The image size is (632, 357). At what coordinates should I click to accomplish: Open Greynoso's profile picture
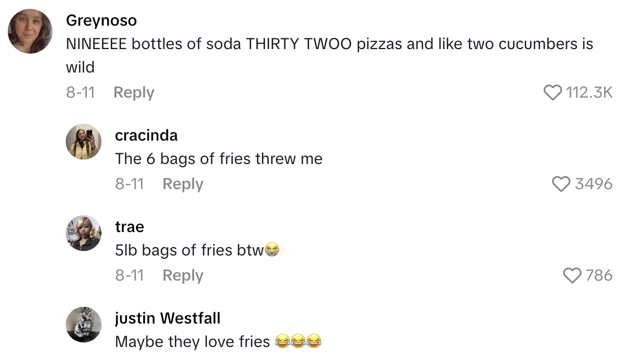30,30
